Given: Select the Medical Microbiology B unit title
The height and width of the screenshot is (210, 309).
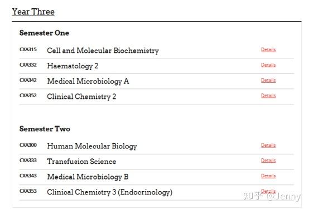Looking at the screenshot, I should pyautogui.click(x=88, y=177).
